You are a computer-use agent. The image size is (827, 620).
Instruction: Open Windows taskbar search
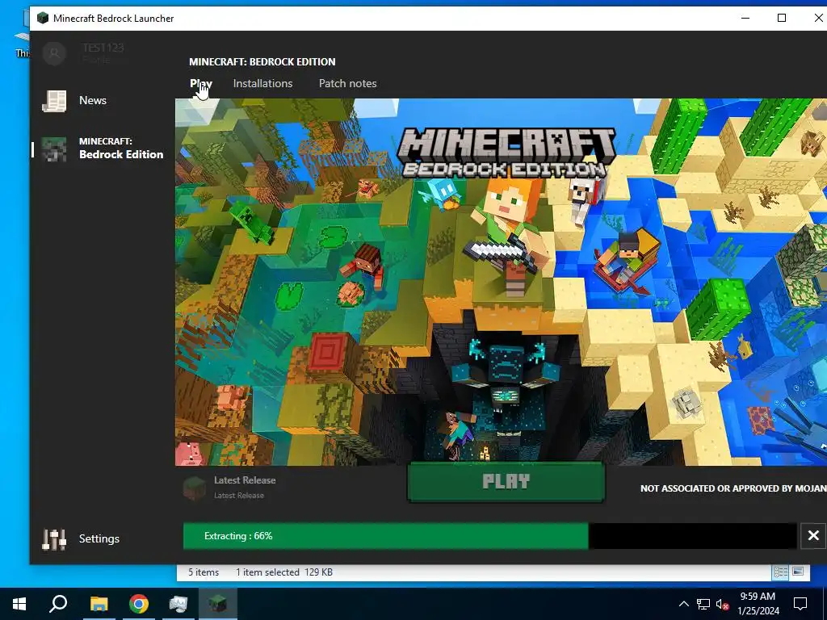click(58, 604)
